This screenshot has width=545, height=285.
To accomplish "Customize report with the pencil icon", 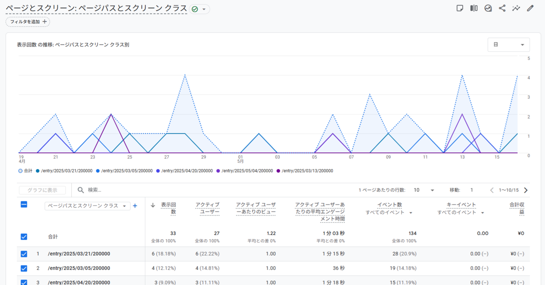I will [x=530, y=8].
